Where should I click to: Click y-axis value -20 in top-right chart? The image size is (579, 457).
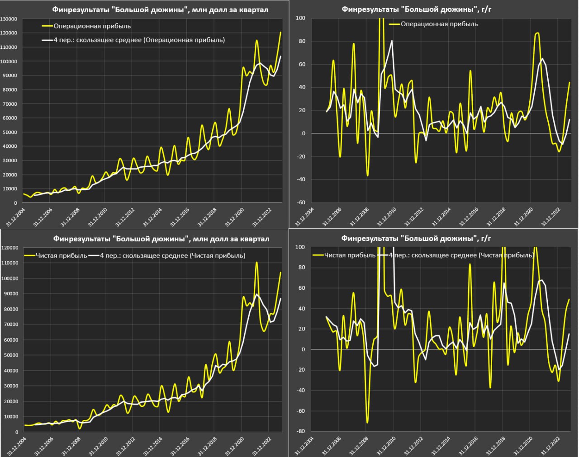pos(301,156)
